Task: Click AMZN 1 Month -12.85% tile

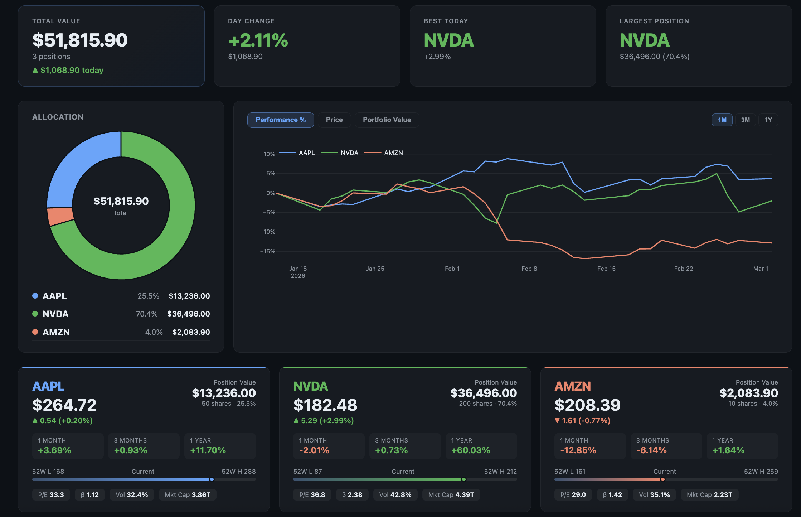Action: 590,446
